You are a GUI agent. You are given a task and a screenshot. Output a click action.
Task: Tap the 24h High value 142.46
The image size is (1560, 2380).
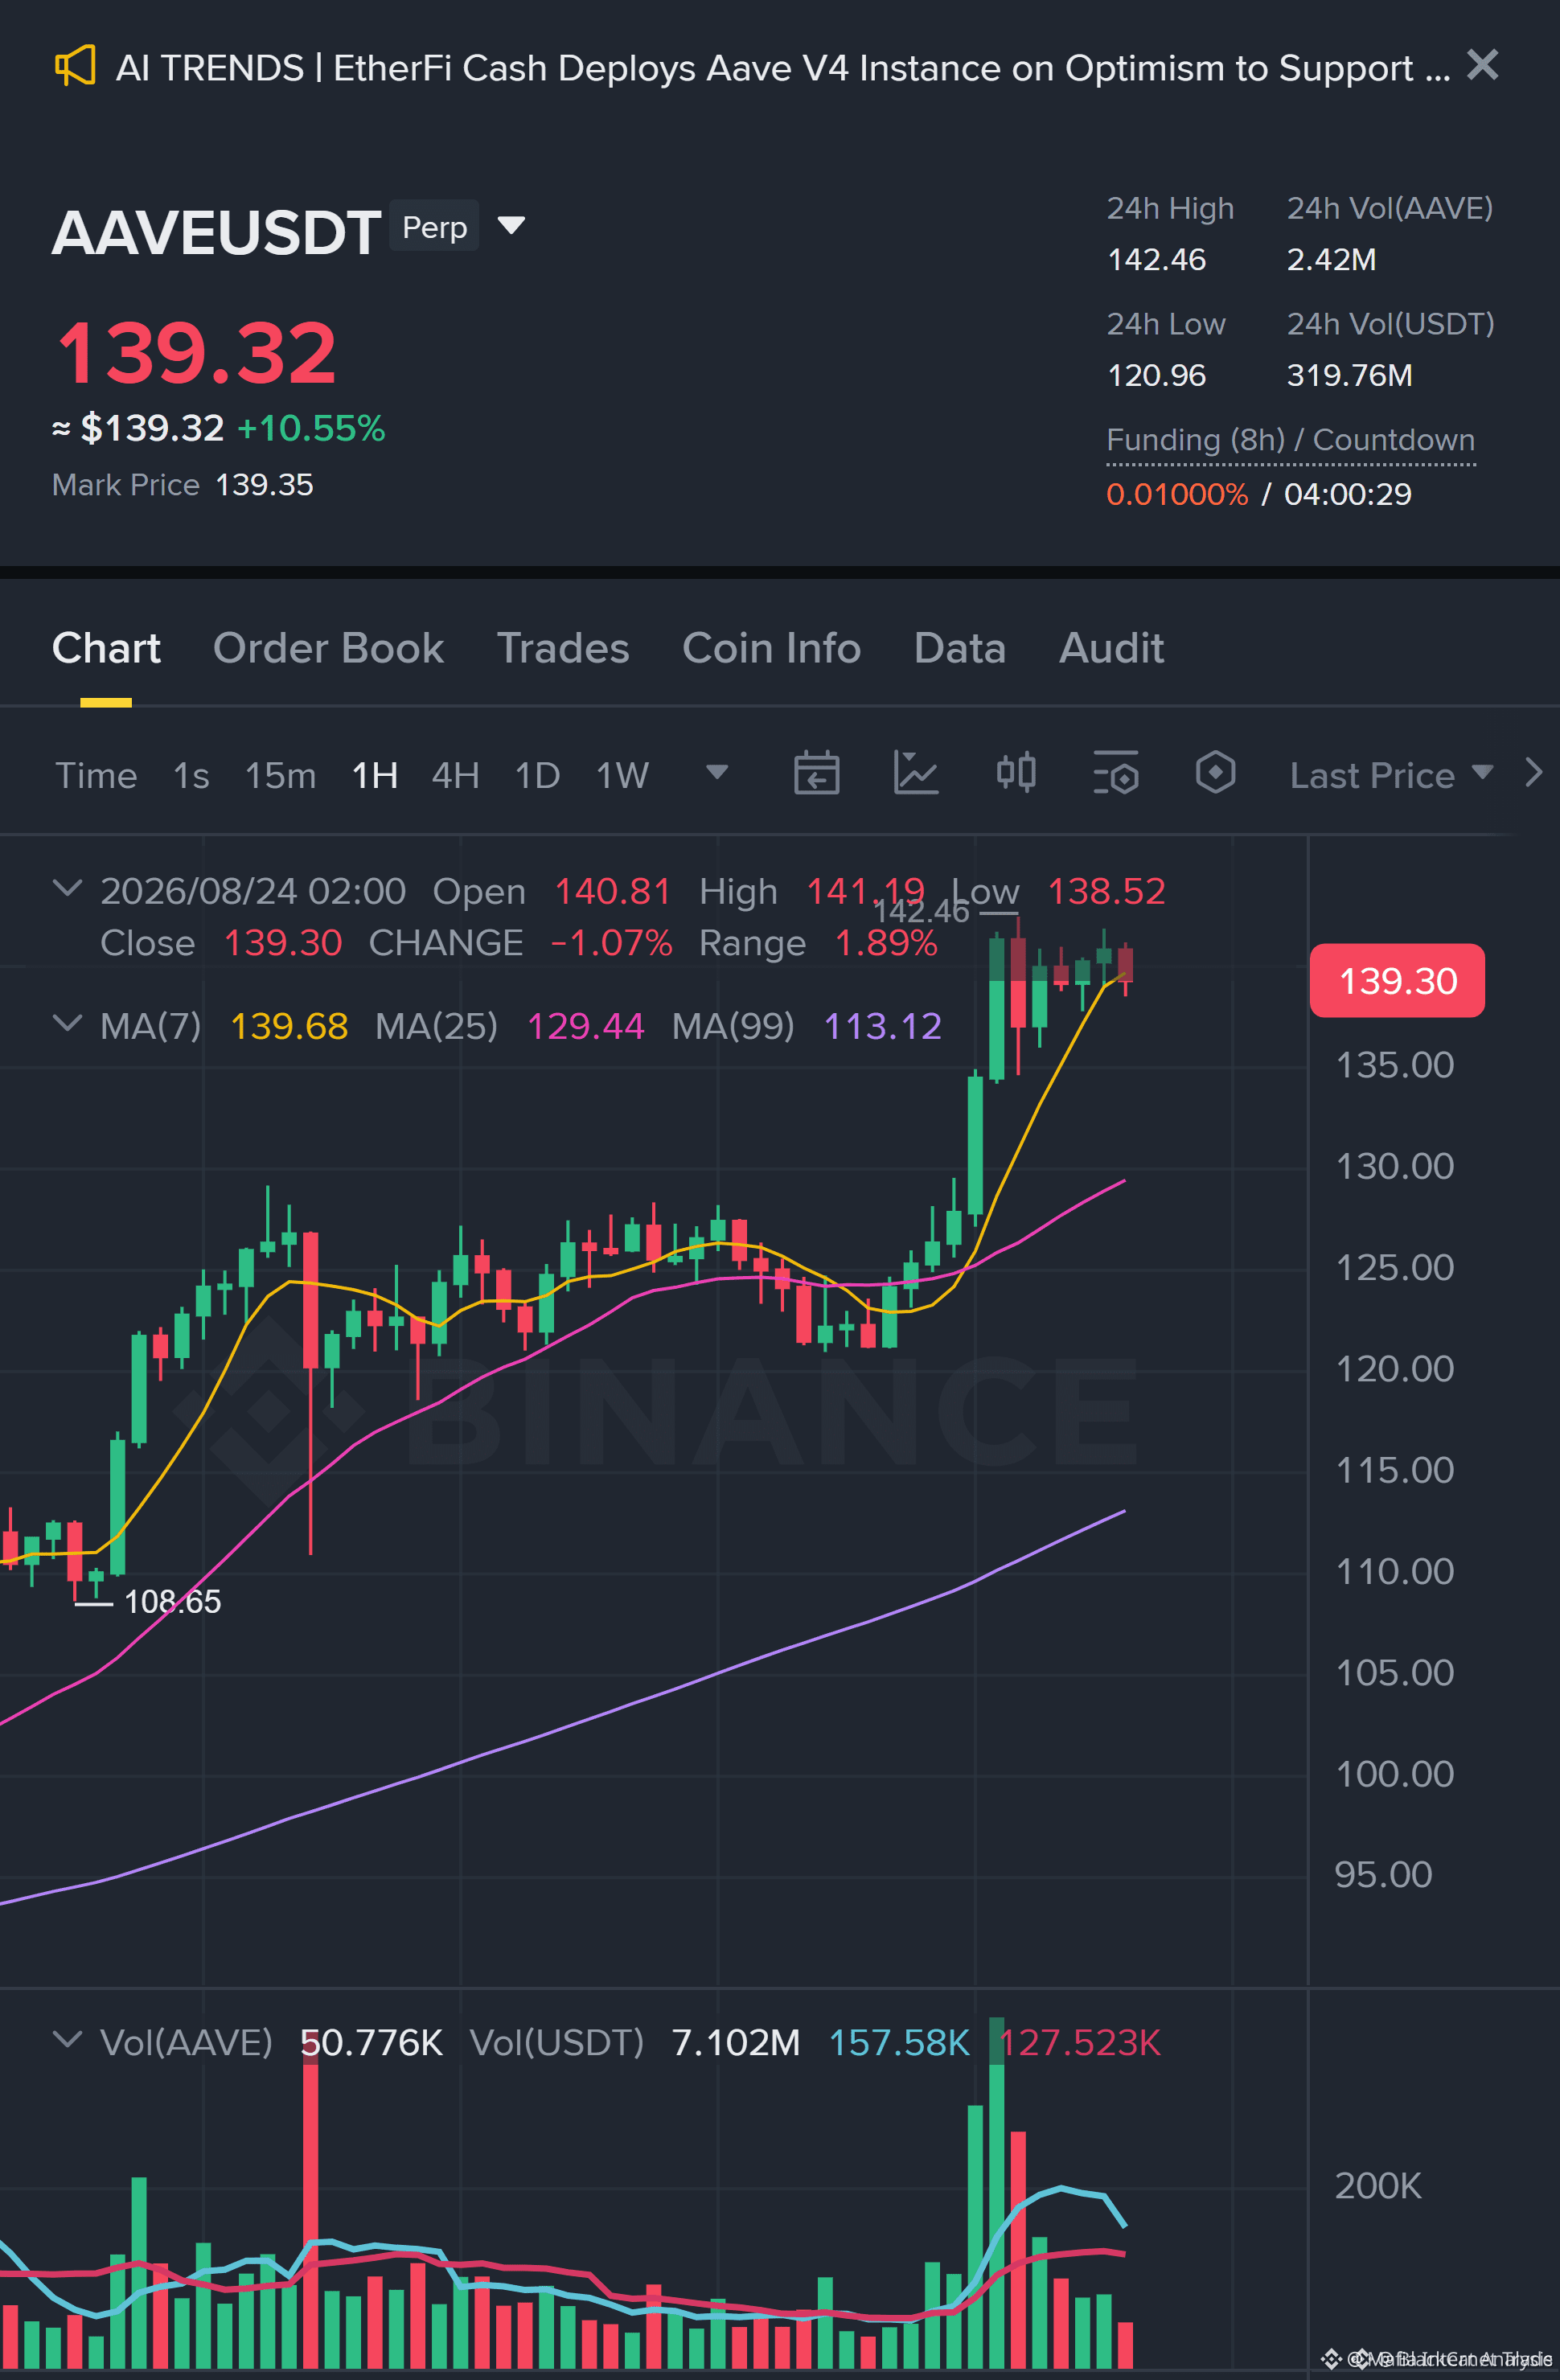pos(1156,260)
